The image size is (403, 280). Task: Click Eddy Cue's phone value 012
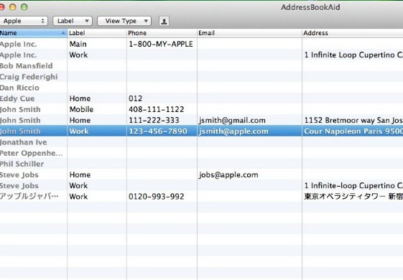coord(136,98)
